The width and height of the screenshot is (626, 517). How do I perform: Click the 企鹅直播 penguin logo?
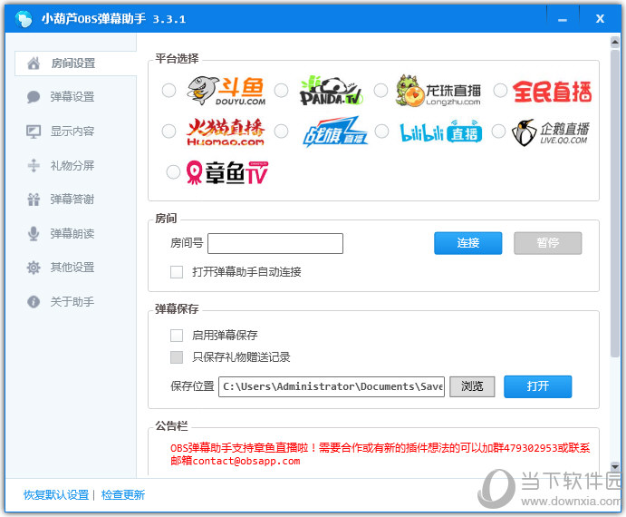click(x=551, y=132)
